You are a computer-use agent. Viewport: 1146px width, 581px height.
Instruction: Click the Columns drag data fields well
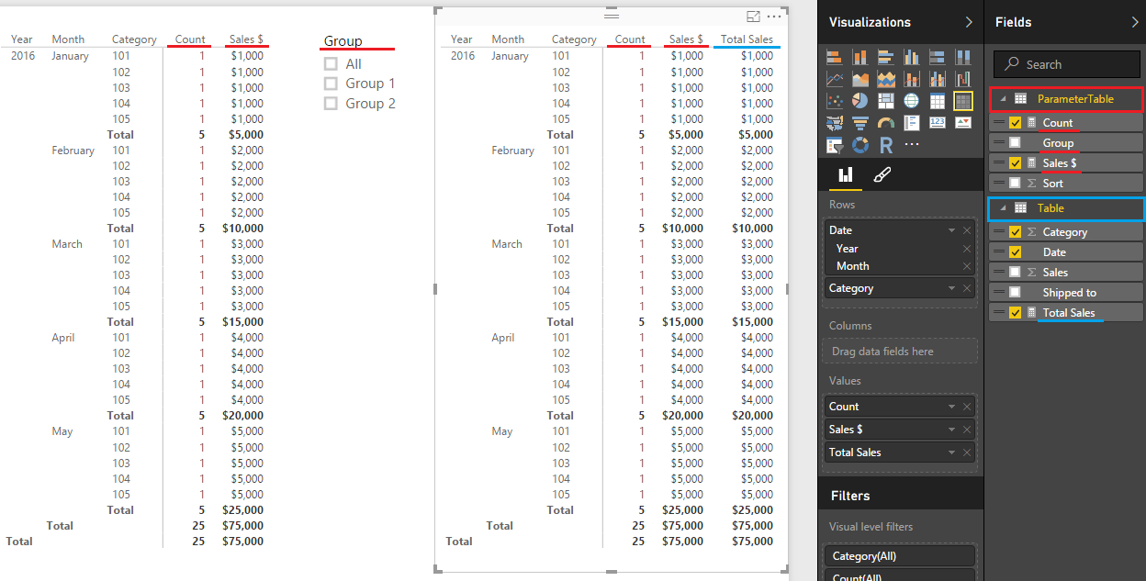click(x=900, y=351)
